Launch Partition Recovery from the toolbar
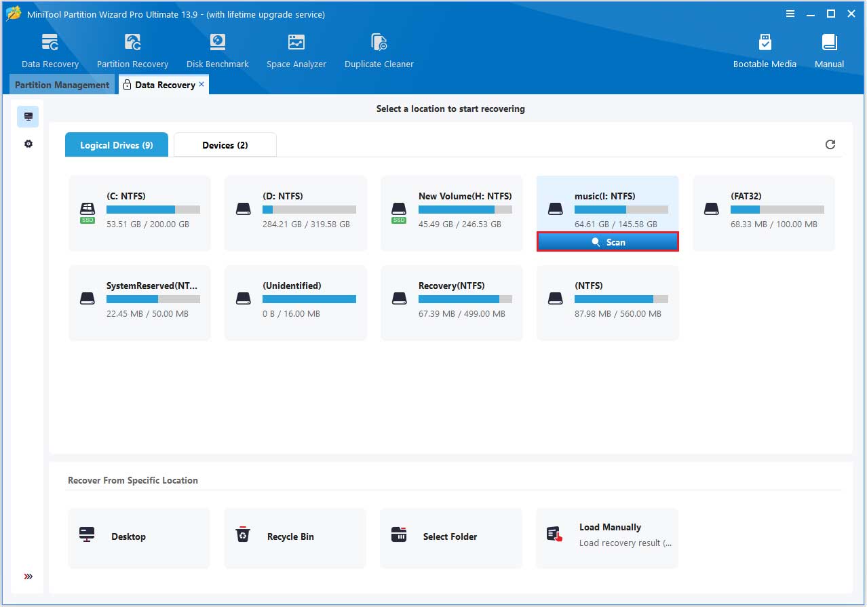The height and width of the screenshot is (607, 867). point(132,51)
